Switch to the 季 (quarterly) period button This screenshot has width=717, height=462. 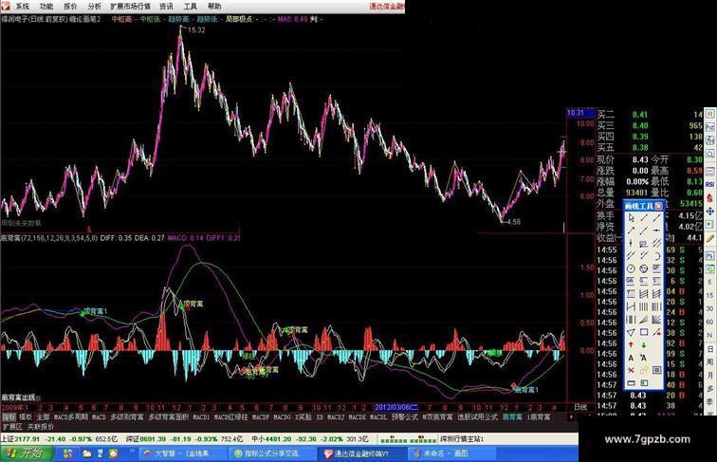[x=709, y=399]
